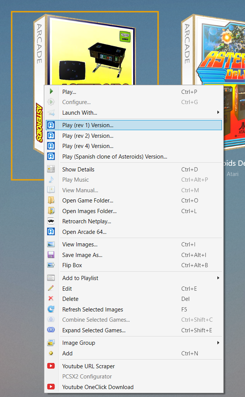Click the Open Game Folder icon
This screenshot has height=397, width=245.
coord(51,200)
